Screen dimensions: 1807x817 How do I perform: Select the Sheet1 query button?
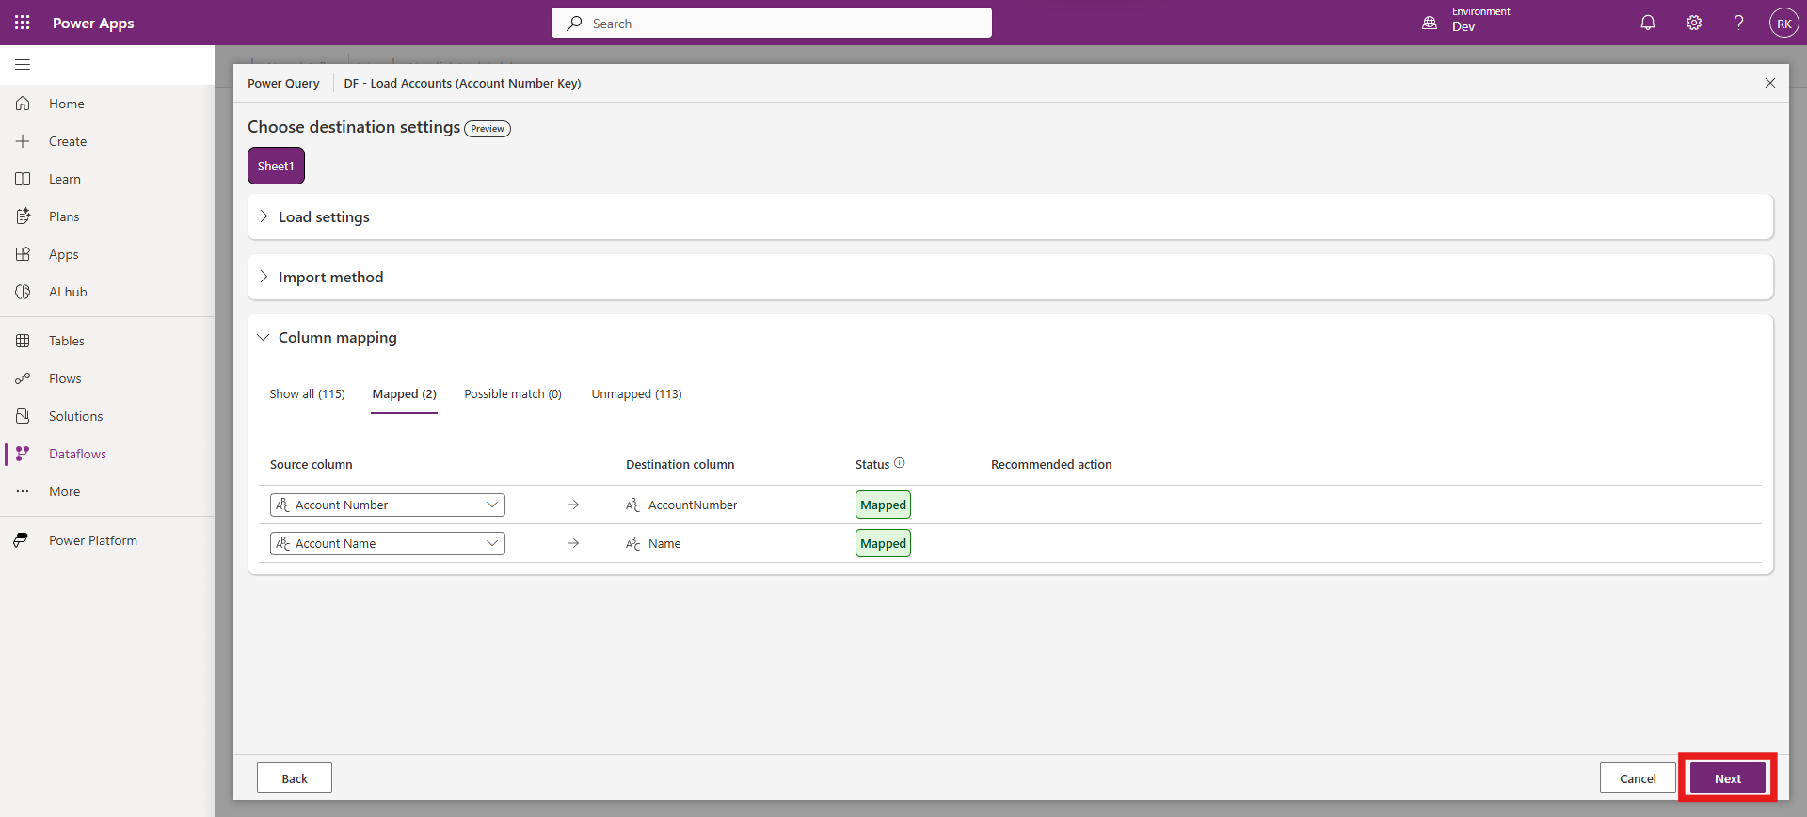276,167
